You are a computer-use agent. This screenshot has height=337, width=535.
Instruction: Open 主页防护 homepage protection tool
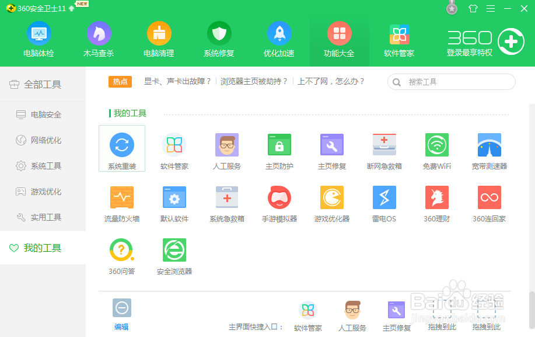click(x=279, y=151)
